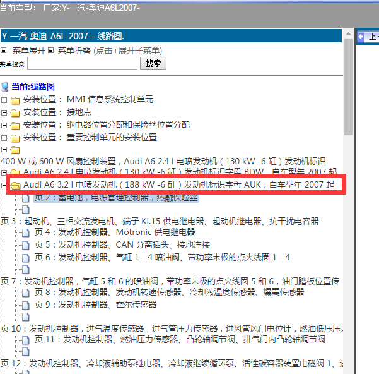379x374 pixels.
Task: Open 页 11: 燃油压力传感器、凸轮轴调节阀
Action: click(180, 339)
